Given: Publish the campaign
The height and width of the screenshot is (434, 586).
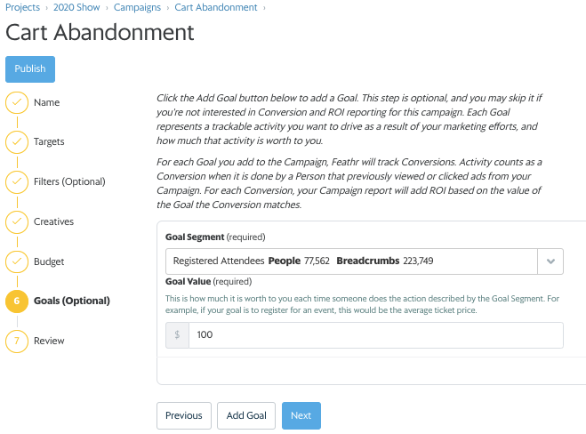Looking at the screenshot, I should pyautogui.click(x=30, y=69).
